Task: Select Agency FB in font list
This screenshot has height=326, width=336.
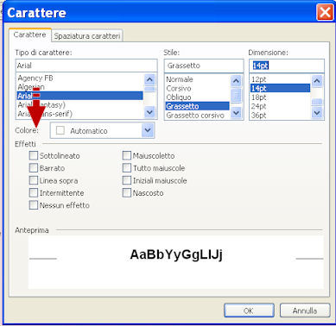Action: point(80,78)
